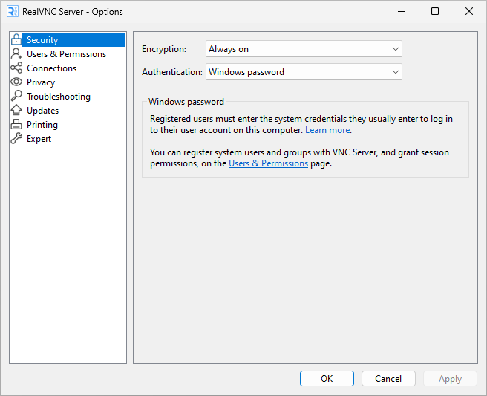The height and width of the screenshot is (396, 487).
Task: Click the Users & Permissions person icon
Action: tap(16, 53)
